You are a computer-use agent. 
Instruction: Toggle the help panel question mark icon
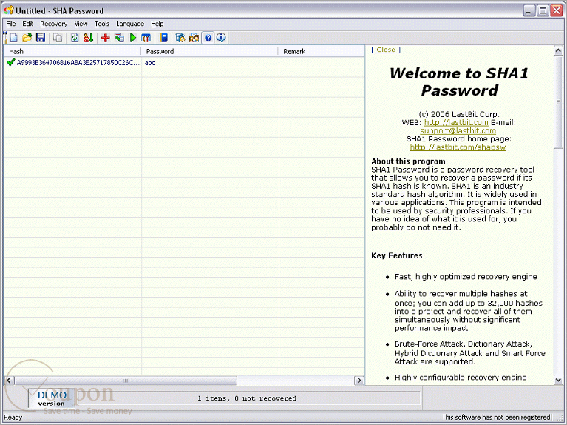208,38
